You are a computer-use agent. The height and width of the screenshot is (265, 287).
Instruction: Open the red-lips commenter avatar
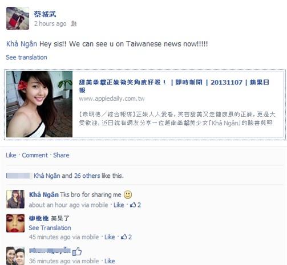click(x=15, y=223)
